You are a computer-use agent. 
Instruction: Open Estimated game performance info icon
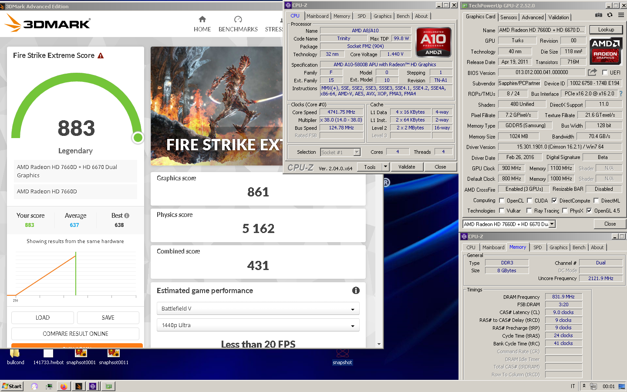(x=356, y=291)
